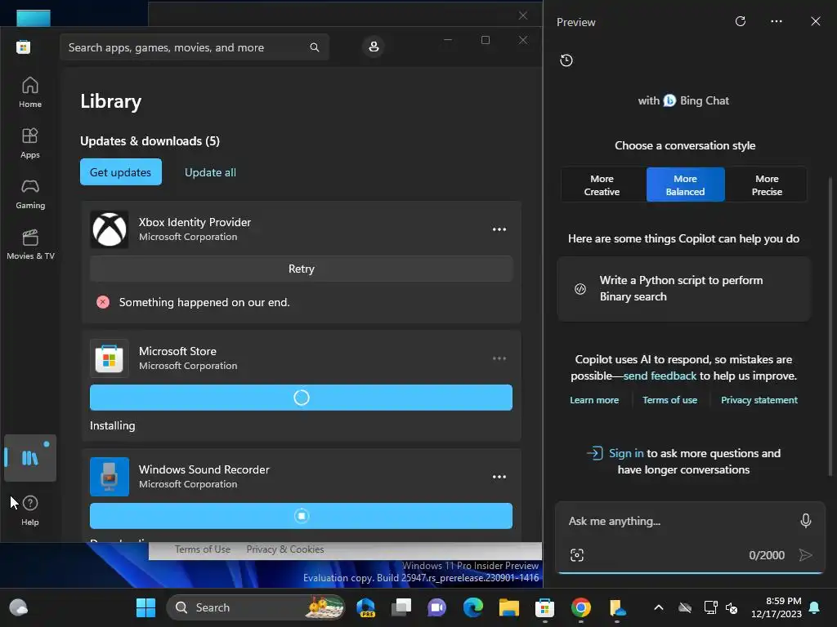Click Sign in link in Copilot
837x627 pixels.
(x=626, y=453)
